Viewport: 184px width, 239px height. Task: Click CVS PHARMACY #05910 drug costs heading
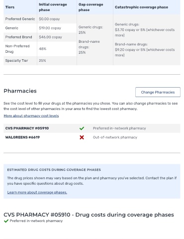pos(89,215)
